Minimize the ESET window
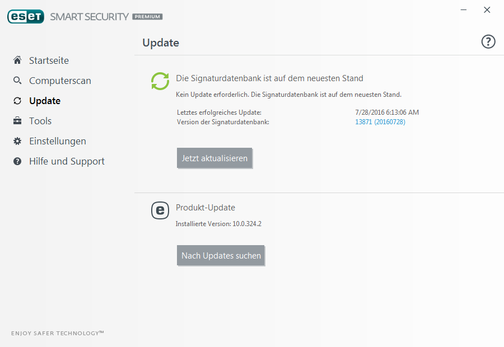 [464, 10]
